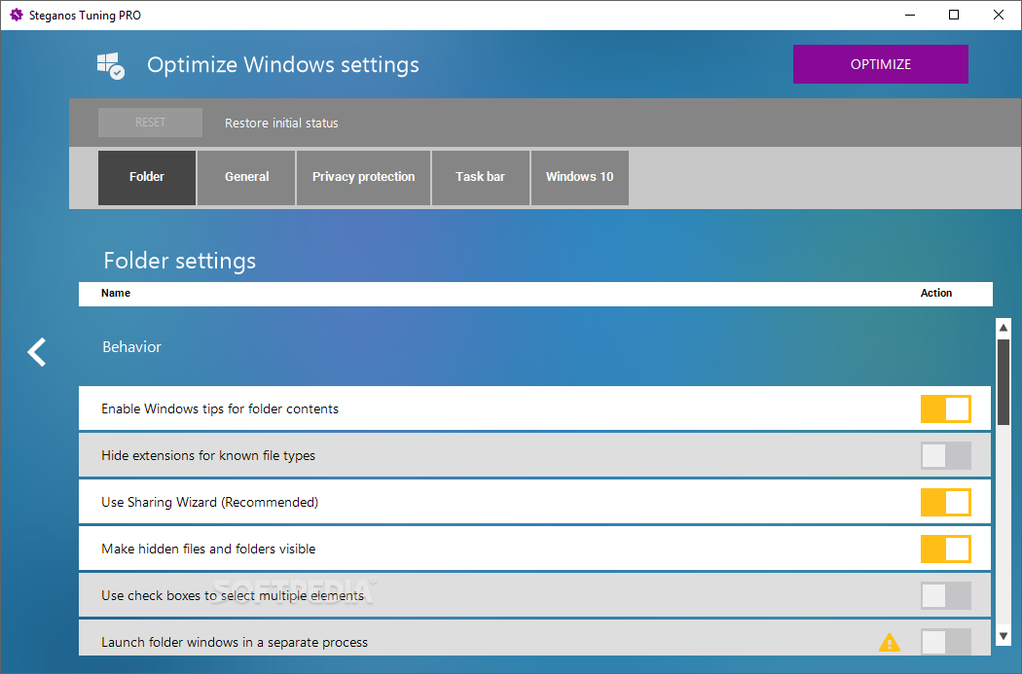Click the Use Sharing Wizard (Recommended) text
The height and width of the screenshot is (674, 1022).
[x=210, y=503]
